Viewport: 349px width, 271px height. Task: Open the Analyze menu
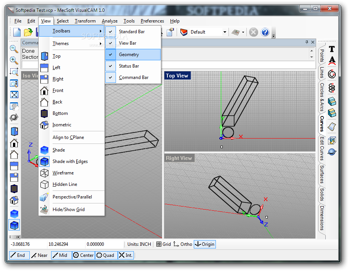pos(109,21)
